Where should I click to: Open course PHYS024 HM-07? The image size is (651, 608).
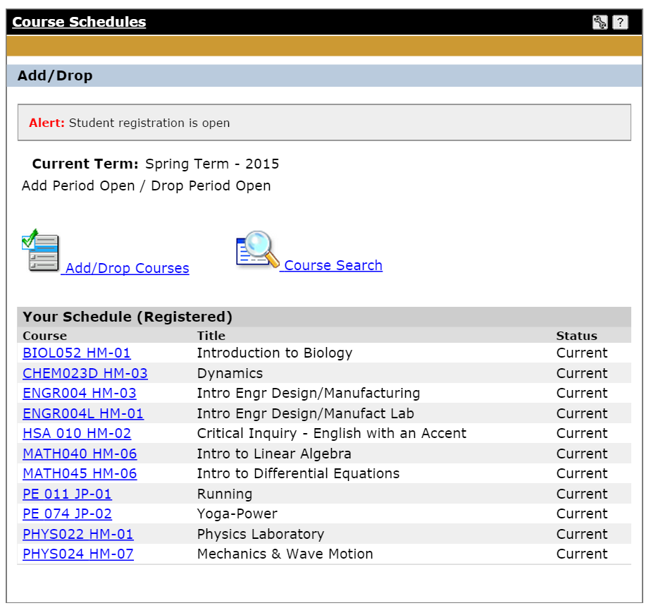[78, 554]
